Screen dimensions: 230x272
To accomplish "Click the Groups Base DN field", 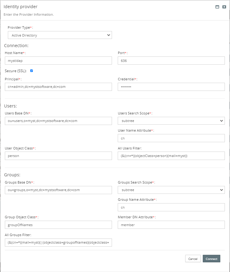I will point(58,190).
